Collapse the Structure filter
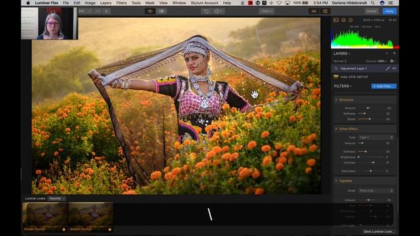 [336, 100]
